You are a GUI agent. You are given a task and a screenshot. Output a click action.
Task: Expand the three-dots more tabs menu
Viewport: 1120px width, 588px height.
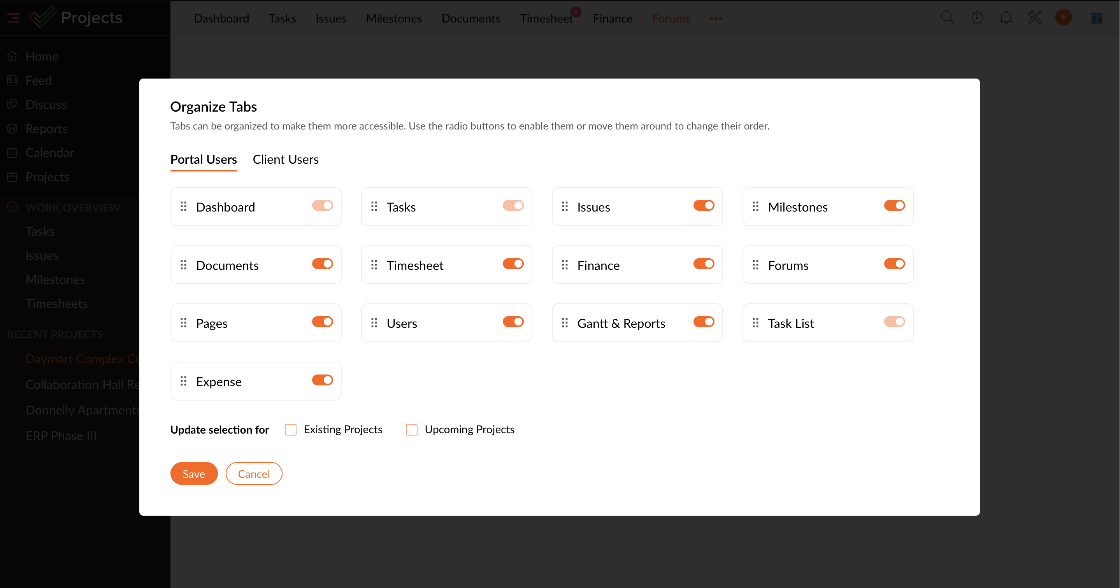(716, 19)
